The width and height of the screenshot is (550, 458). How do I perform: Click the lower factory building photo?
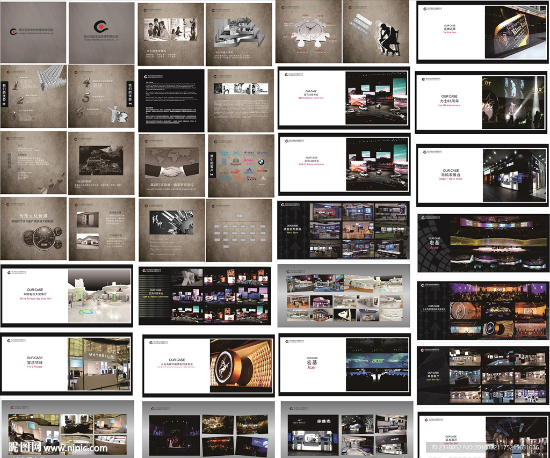88,241
